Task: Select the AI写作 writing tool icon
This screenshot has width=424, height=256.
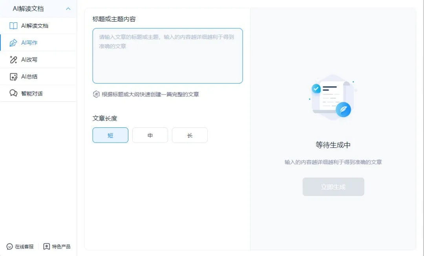Action: coord(13,42)
